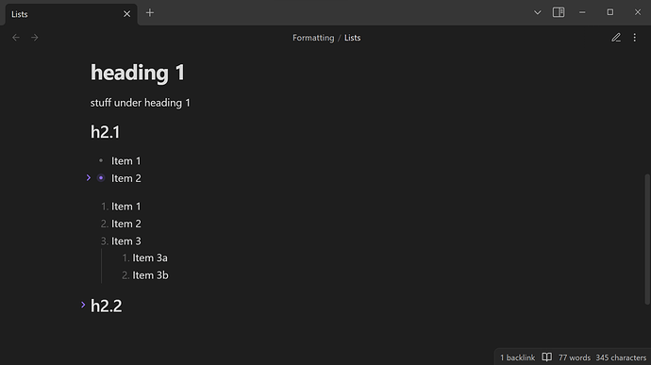Select the Lists tab

point(71,14)
